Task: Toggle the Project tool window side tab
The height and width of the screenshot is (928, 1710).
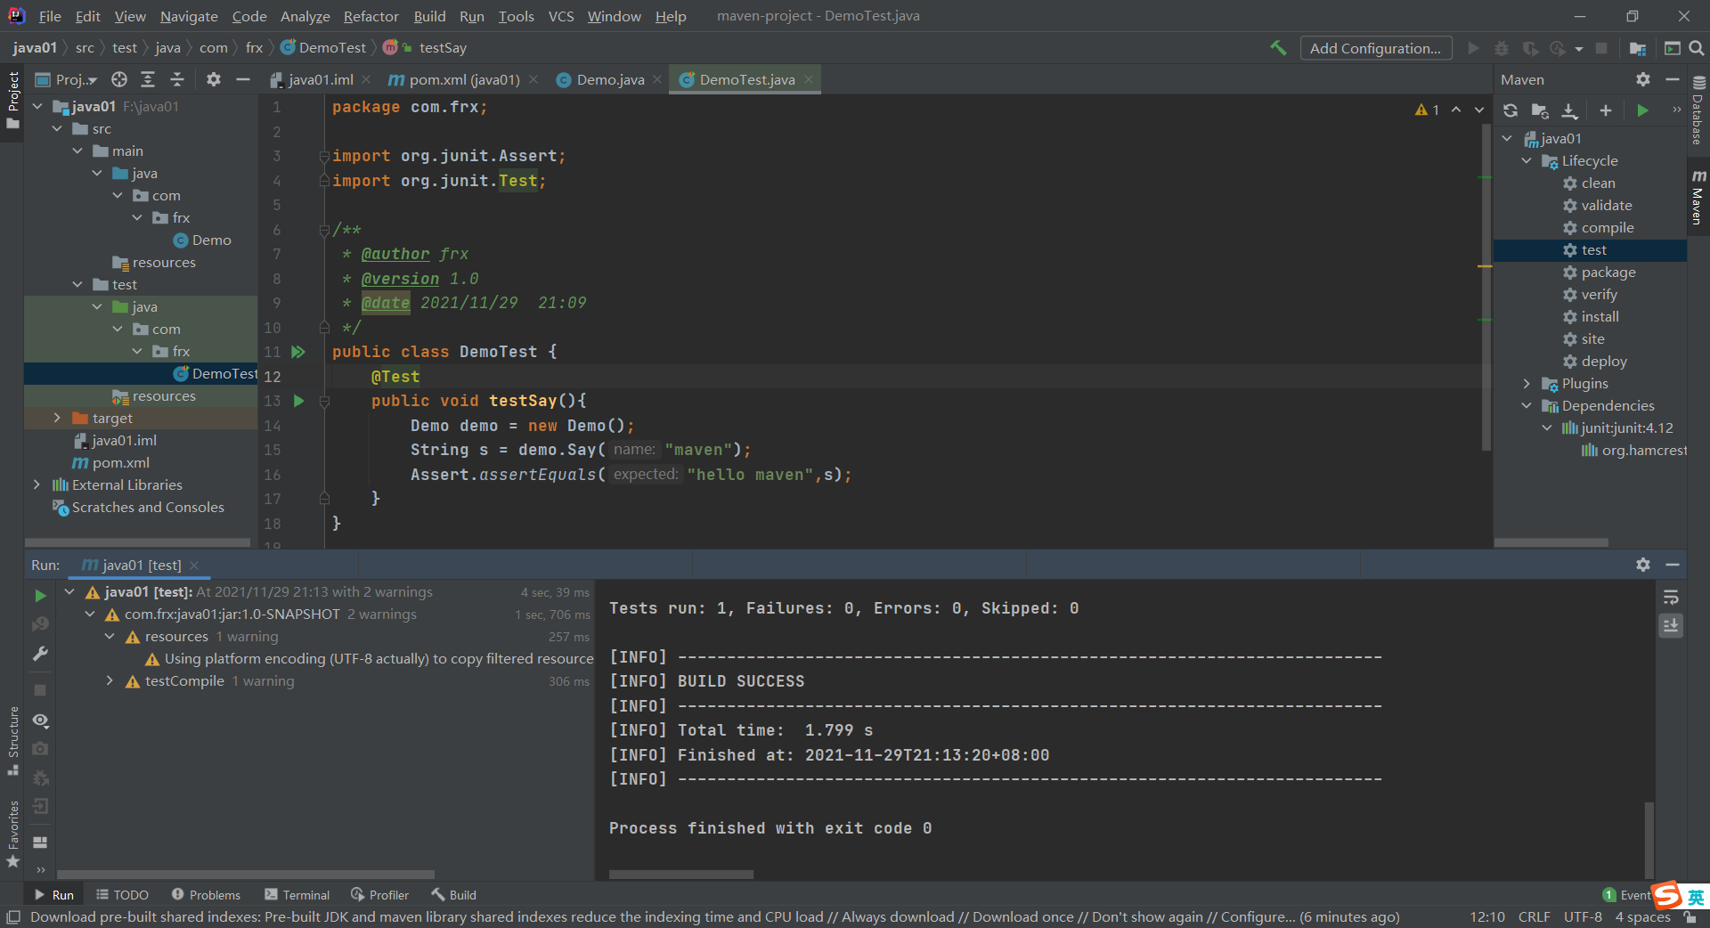Action: pyautogui.click(x=12, y=100)
